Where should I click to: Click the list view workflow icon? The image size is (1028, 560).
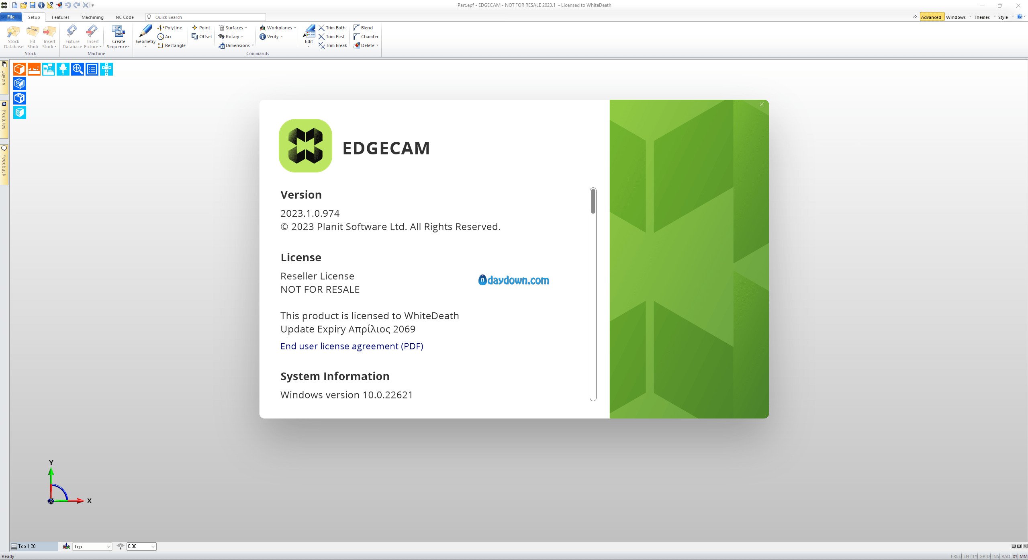coord(92,69)
